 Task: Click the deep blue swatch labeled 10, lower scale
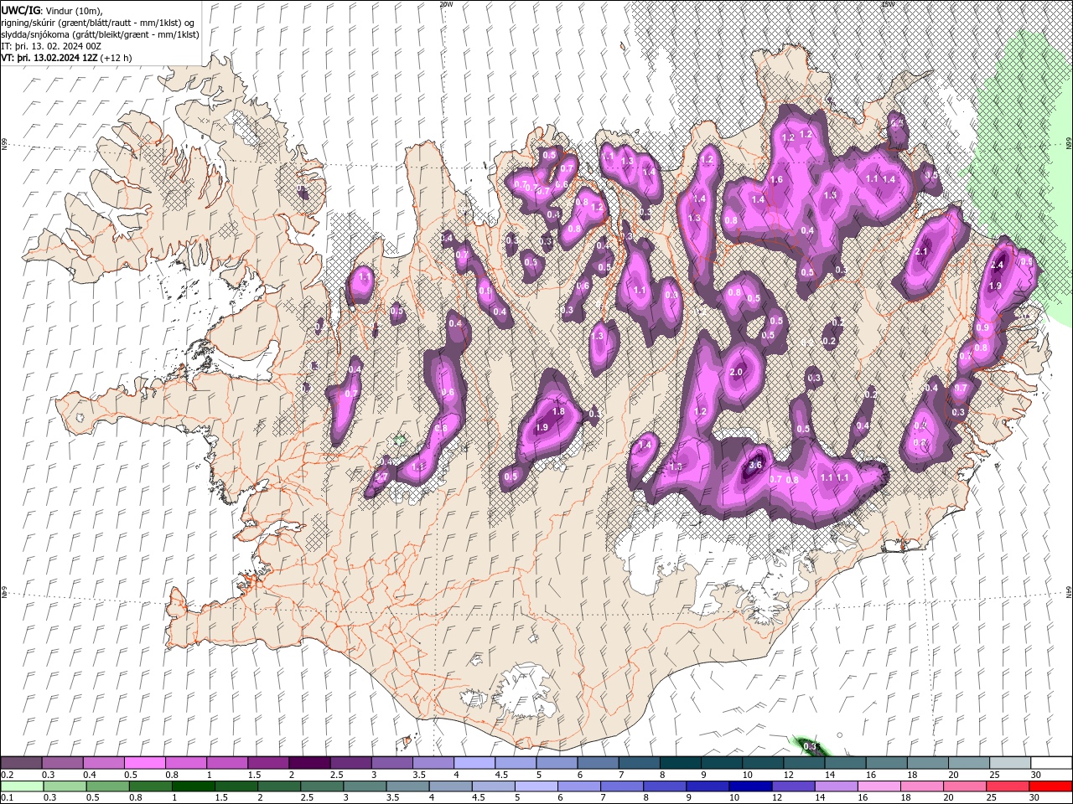click(x=749, y=786)
